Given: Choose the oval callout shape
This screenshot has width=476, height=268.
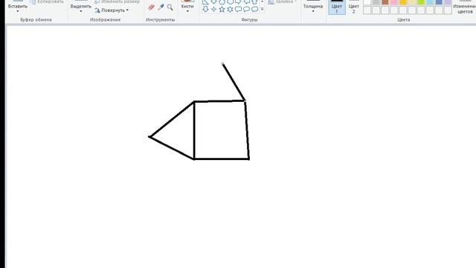Looking at the screenshot, I should pyautogui.click(x=246, y=9).
